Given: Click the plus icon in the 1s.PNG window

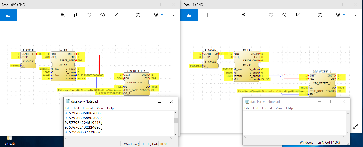Looking at the screenshot, I should click(207, 15).
